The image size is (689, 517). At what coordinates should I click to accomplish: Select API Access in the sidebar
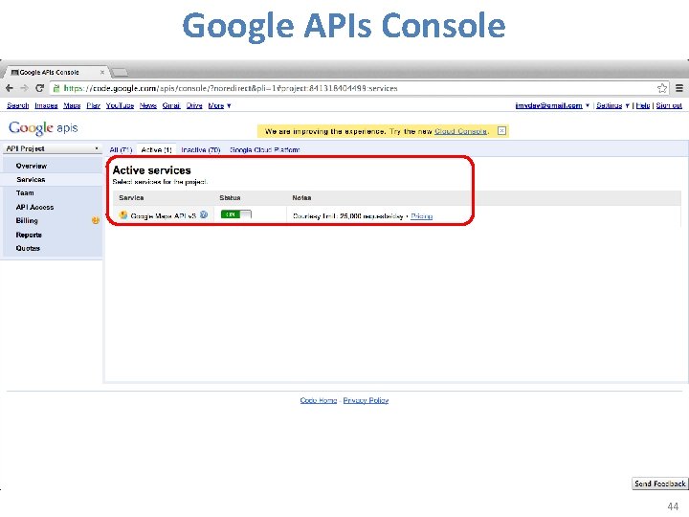pyautogui.click(x=34, y=207)
